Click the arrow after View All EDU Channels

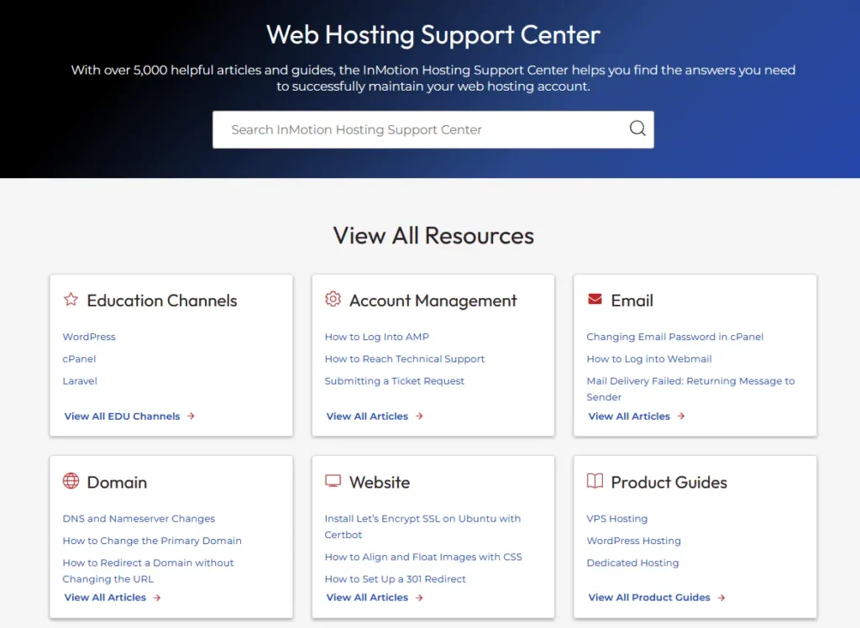click(191, 416)
